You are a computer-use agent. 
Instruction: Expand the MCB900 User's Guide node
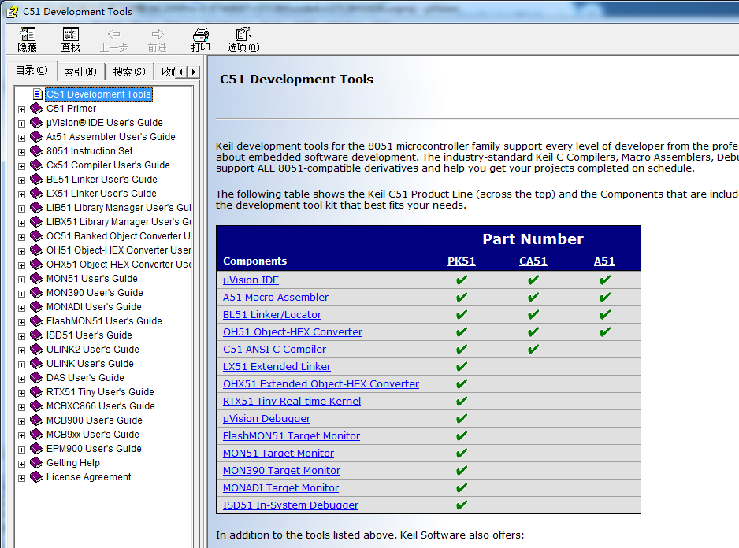(22, 420)
